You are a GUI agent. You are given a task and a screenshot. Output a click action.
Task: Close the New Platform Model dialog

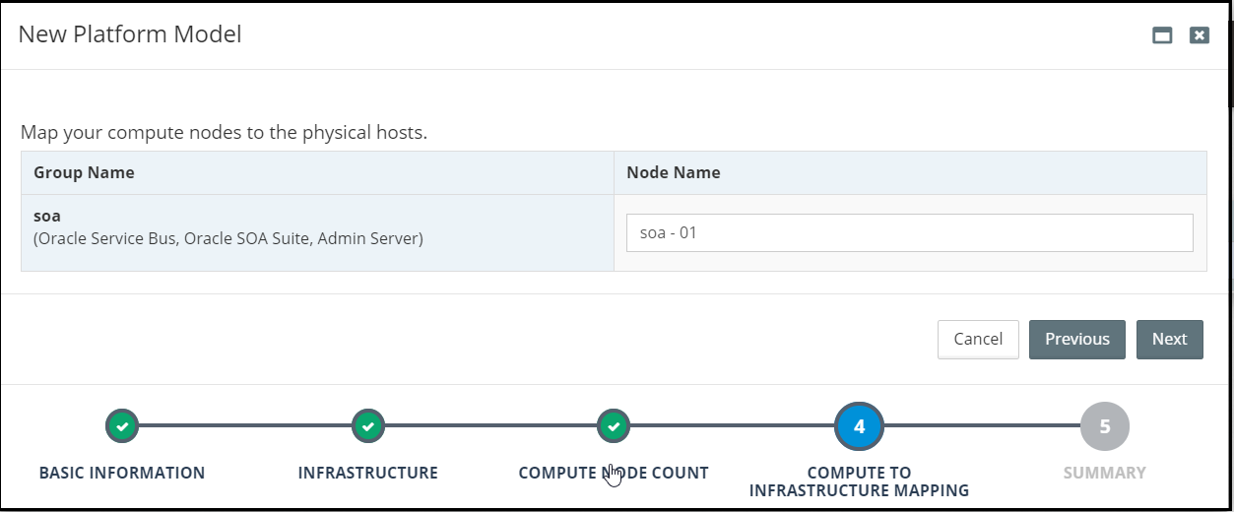pyautogui.click(x=1199, y=35)
